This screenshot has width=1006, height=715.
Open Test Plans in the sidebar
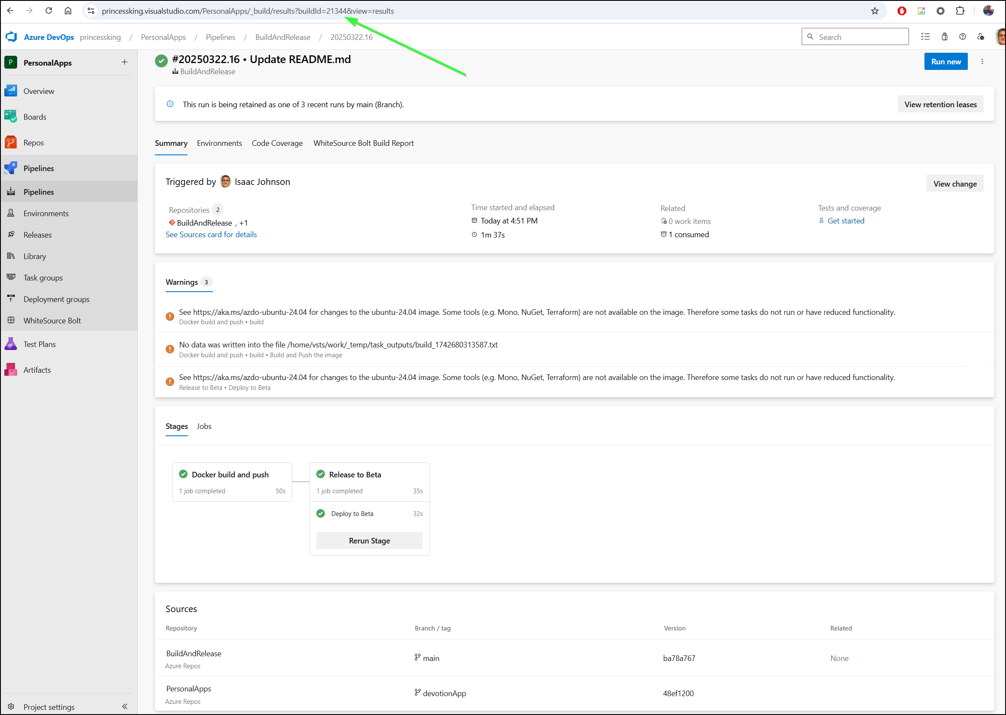69,344
